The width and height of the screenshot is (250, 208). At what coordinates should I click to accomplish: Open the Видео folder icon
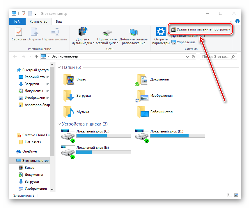tap(69, 79)
